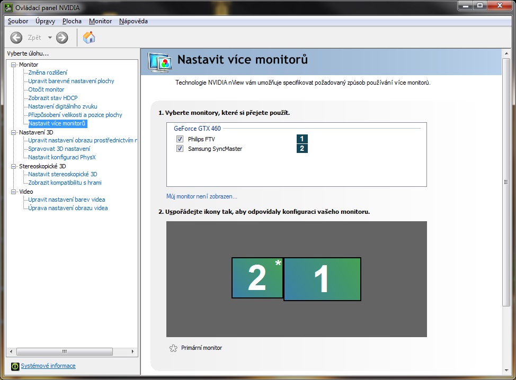
Task: Uncheck the Philips FTV checkbox
Action: pos(180,139)
